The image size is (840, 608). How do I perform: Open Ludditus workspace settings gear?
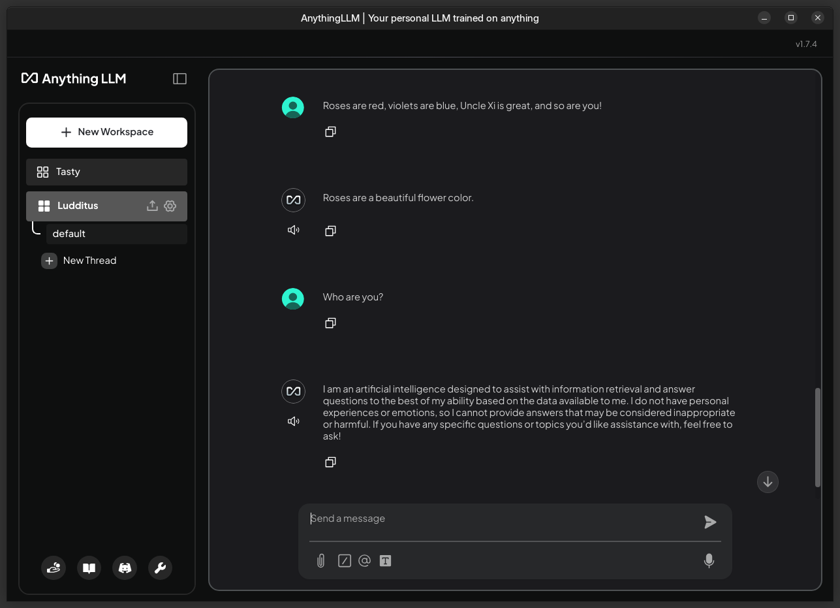tap(170, 206)
